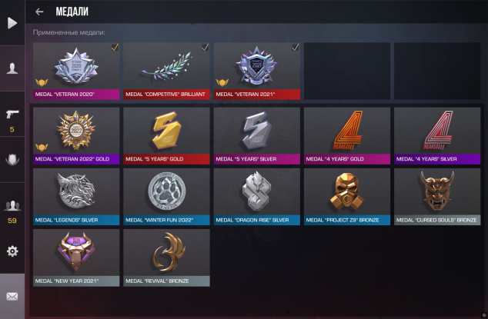488x319 pixels.
Task: Pick the Winter Fun 2022 medal
Action: pos(166,197)
